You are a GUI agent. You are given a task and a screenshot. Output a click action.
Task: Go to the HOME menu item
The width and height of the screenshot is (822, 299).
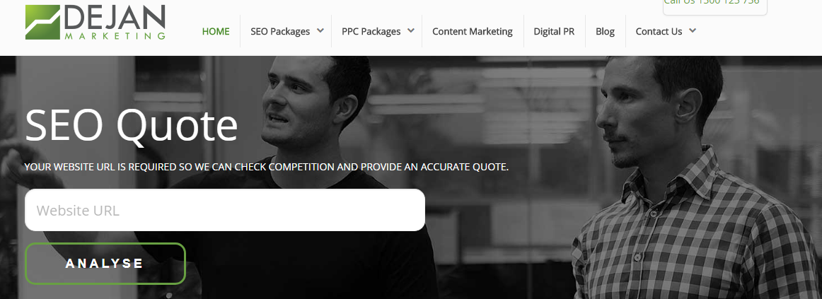coord(216,31)
